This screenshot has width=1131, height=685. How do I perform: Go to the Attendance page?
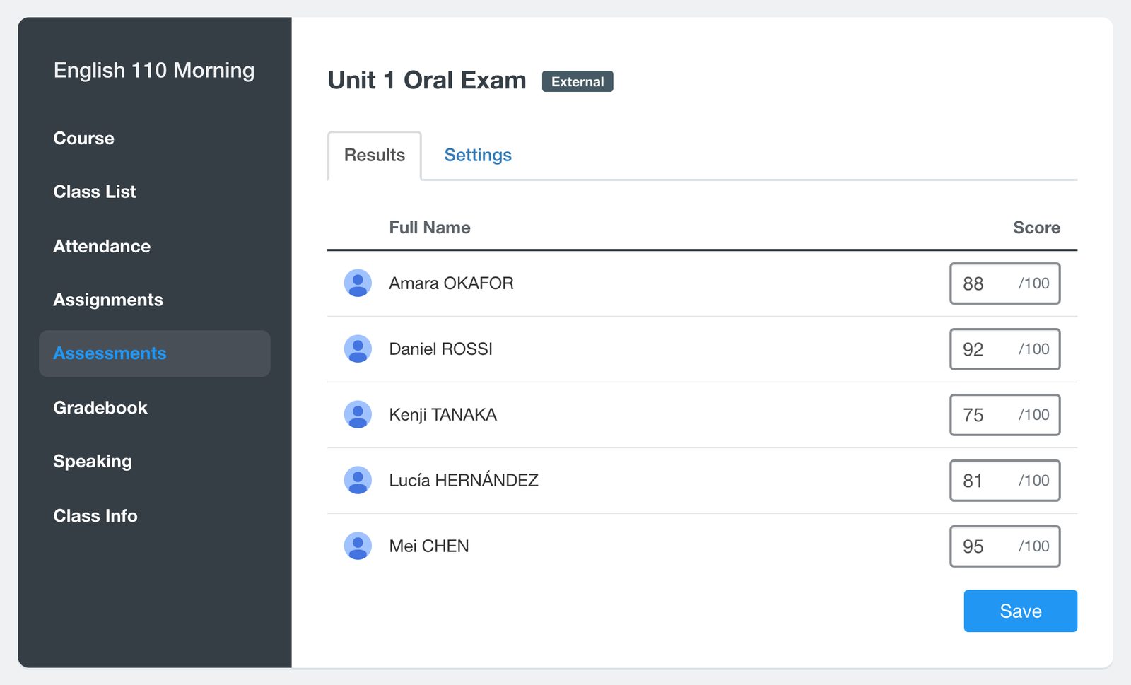pos(102,246)
